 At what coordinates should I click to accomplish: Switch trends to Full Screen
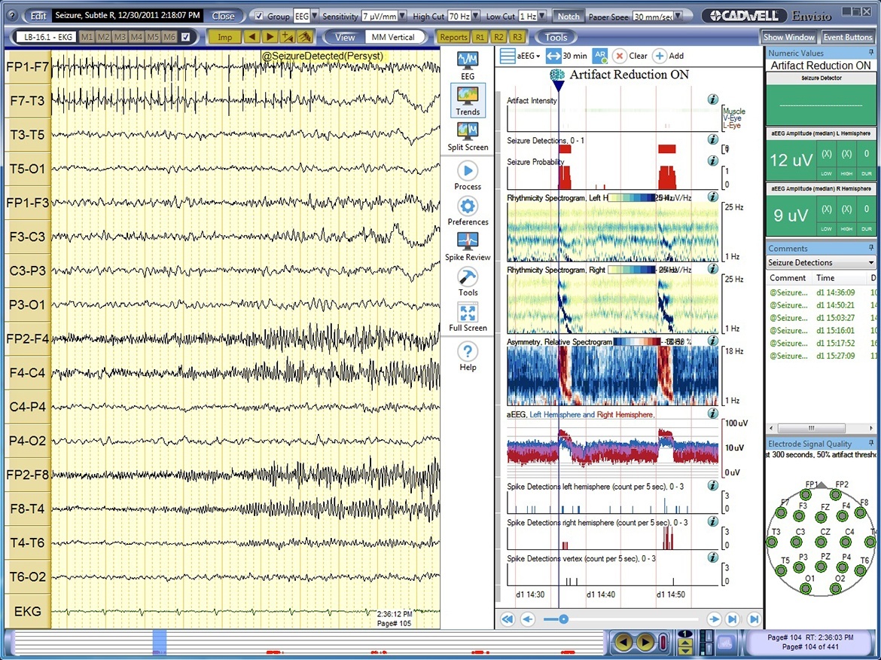(x=468, y=318)
